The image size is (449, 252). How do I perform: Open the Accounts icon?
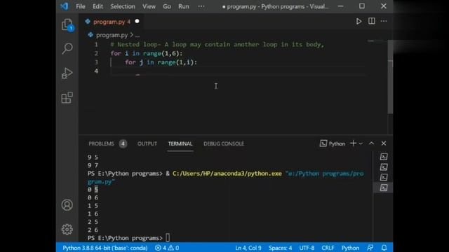pyautogui.click(x=67, y=205)
